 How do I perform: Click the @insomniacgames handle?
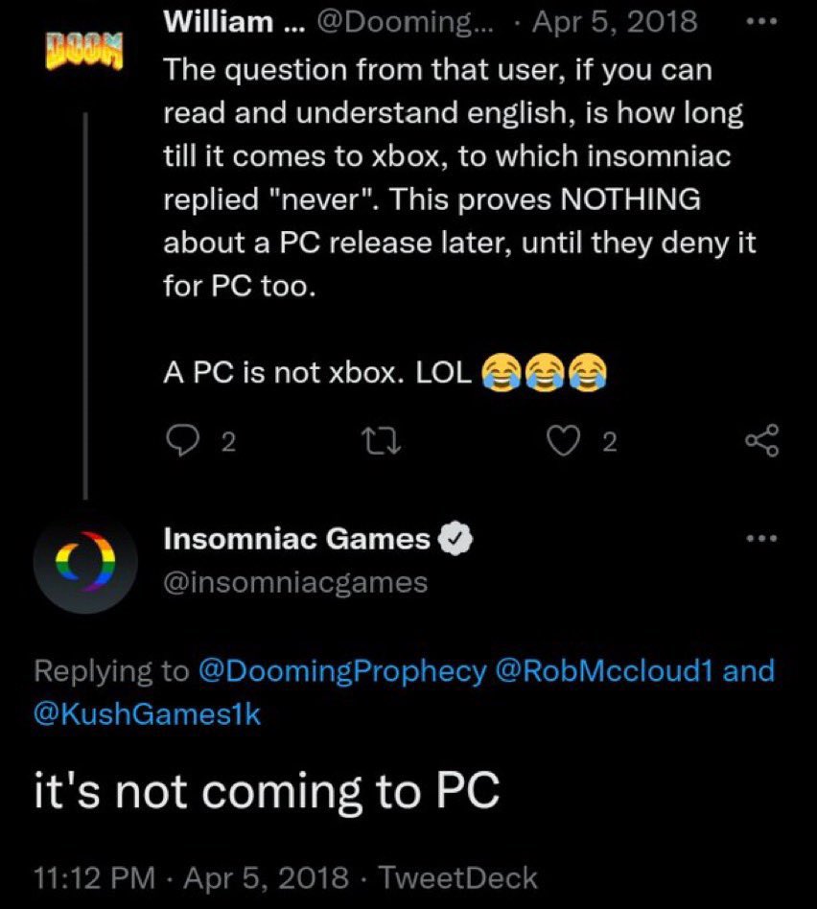[295, 582]
